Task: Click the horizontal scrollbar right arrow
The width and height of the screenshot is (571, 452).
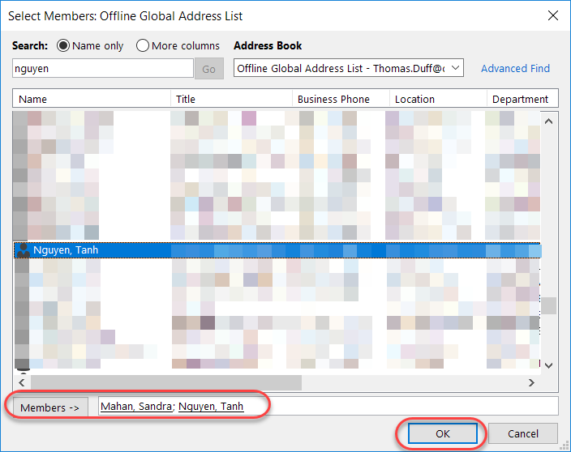Action: [532, 382]
